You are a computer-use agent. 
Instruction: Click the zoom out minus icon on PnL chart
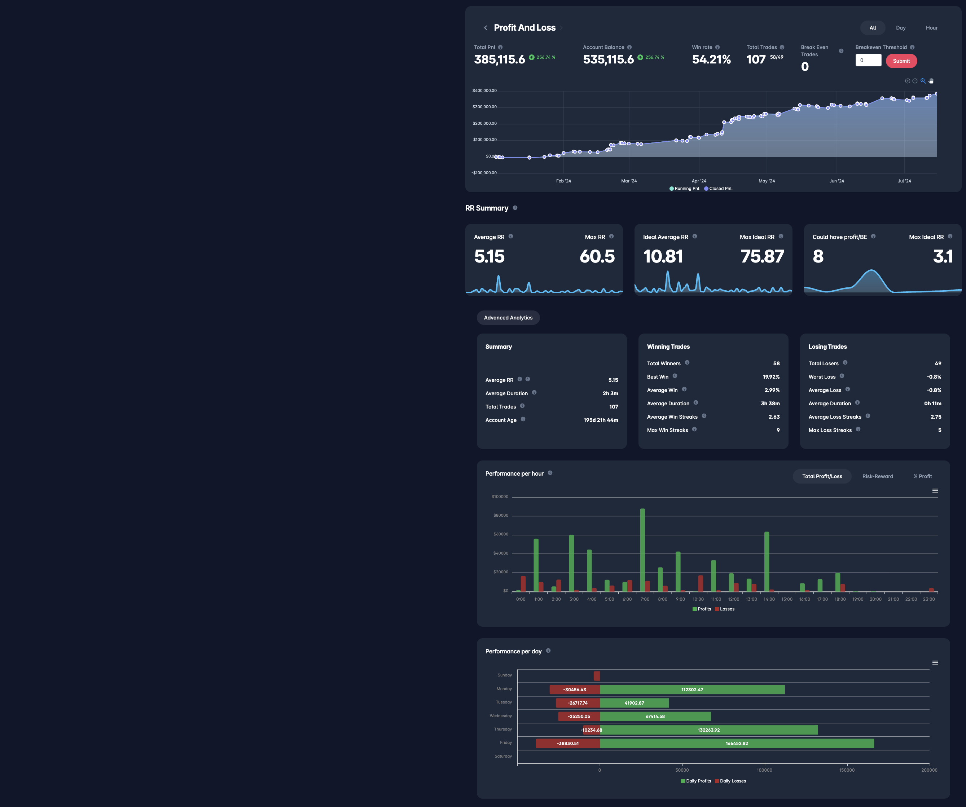coord(915,81)
